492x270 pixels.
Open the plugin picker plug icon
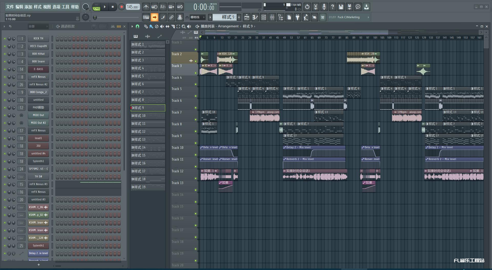click(297, 17)
